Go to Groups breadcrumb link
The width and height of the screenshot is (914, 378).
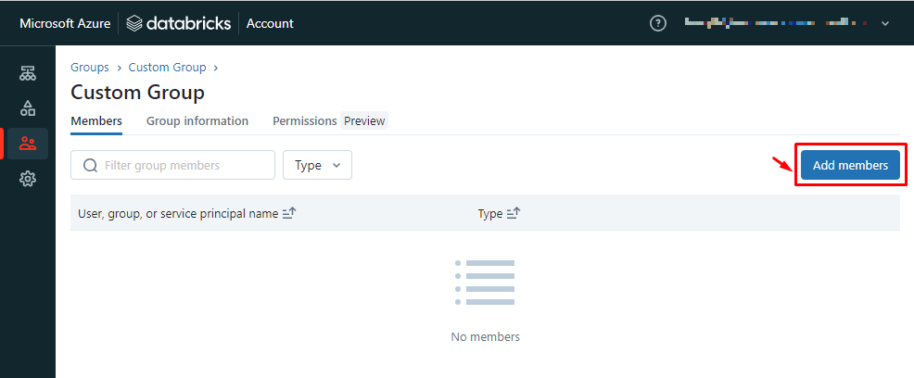tap(90, 68)
